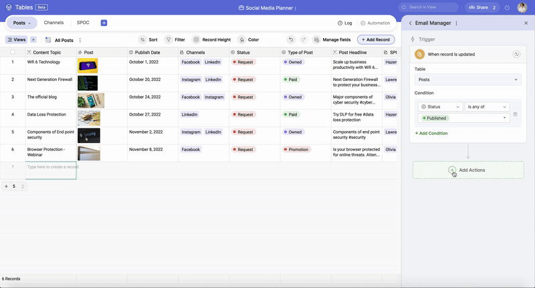Open Email Manager more options menu
The image size is (535, 288).
click(456, 23)
